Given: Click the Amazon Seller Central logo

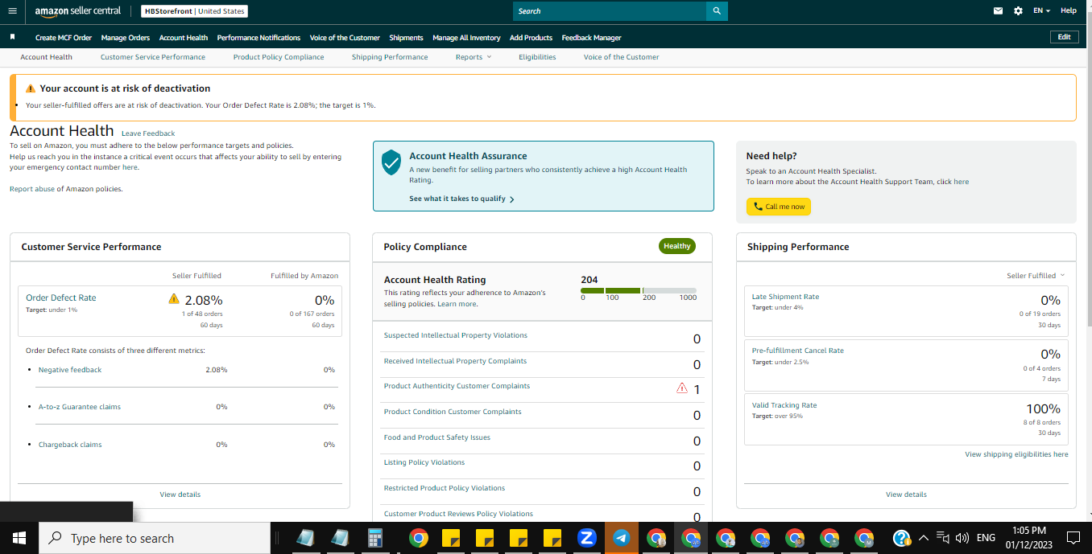Looking at the screenshot, I should [77, 11].
